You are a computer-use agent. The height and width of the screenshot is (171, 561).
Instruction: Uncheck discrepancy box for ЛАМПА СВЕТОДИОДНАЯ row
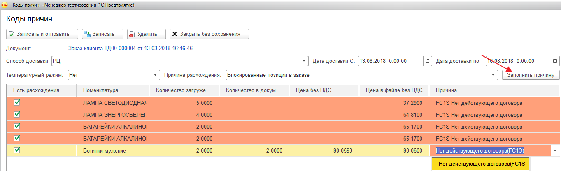17,103
